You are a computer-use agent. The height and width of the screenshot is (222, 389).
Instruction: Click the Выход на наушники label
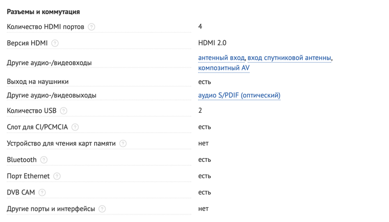coord(38,82)
